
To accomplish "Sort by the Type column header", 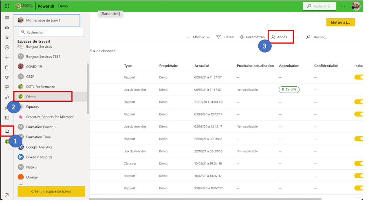I will 128,66.
